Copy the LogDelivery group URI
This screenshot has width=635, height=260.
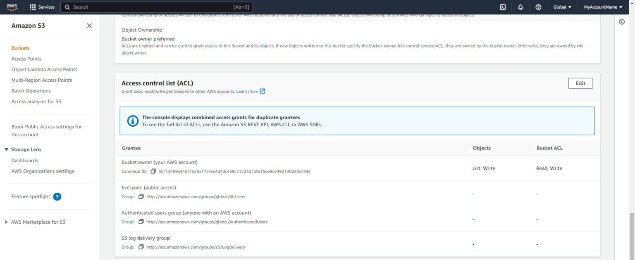[x=141, y=247]
